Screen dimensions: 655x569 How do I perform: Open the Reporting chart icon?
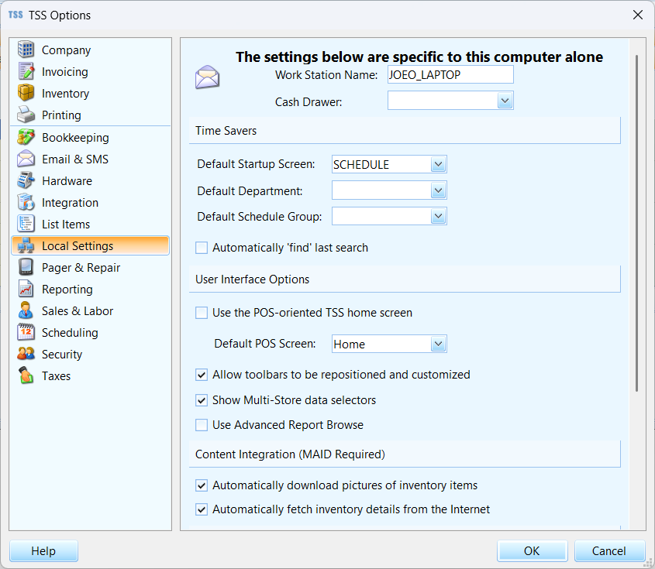[26, 289]
